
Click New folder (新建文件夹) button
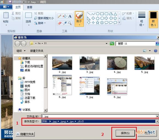click(x=37, y=51)
